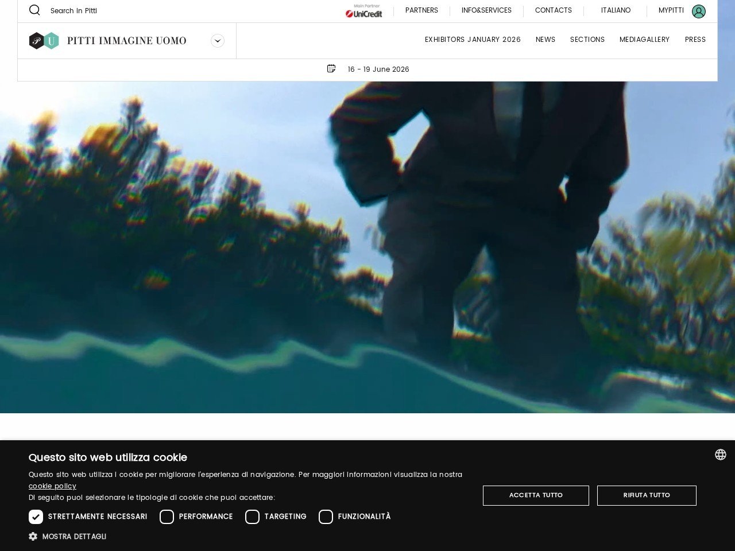
Task: Enable the Targeting cookies checkbox
Action: (253, 517)
